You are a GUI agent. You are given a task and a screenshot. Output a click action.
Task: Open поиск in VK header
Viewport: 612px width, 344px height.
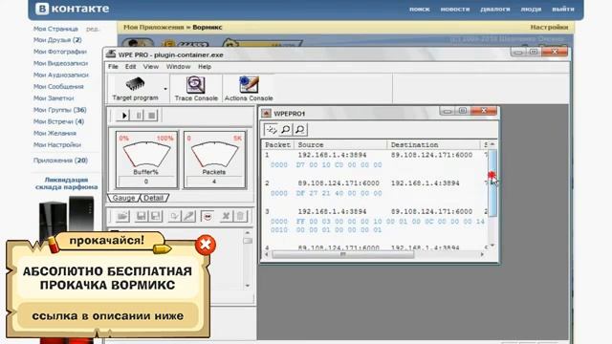coord(420,9)
